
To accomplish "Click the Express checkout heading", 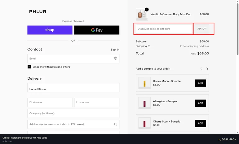I will tap(73, 21).
